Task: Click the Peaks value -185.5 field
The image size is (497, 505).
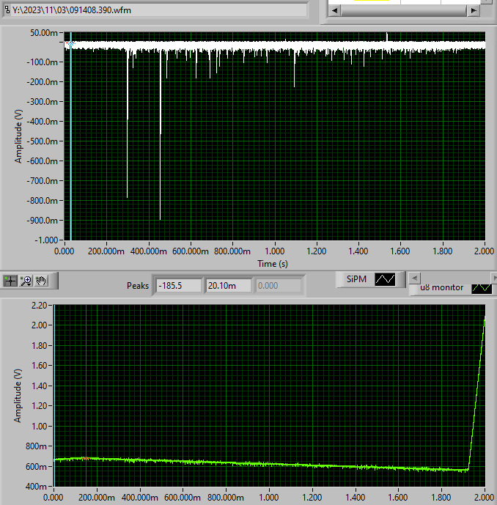Action: pos(178,286)
